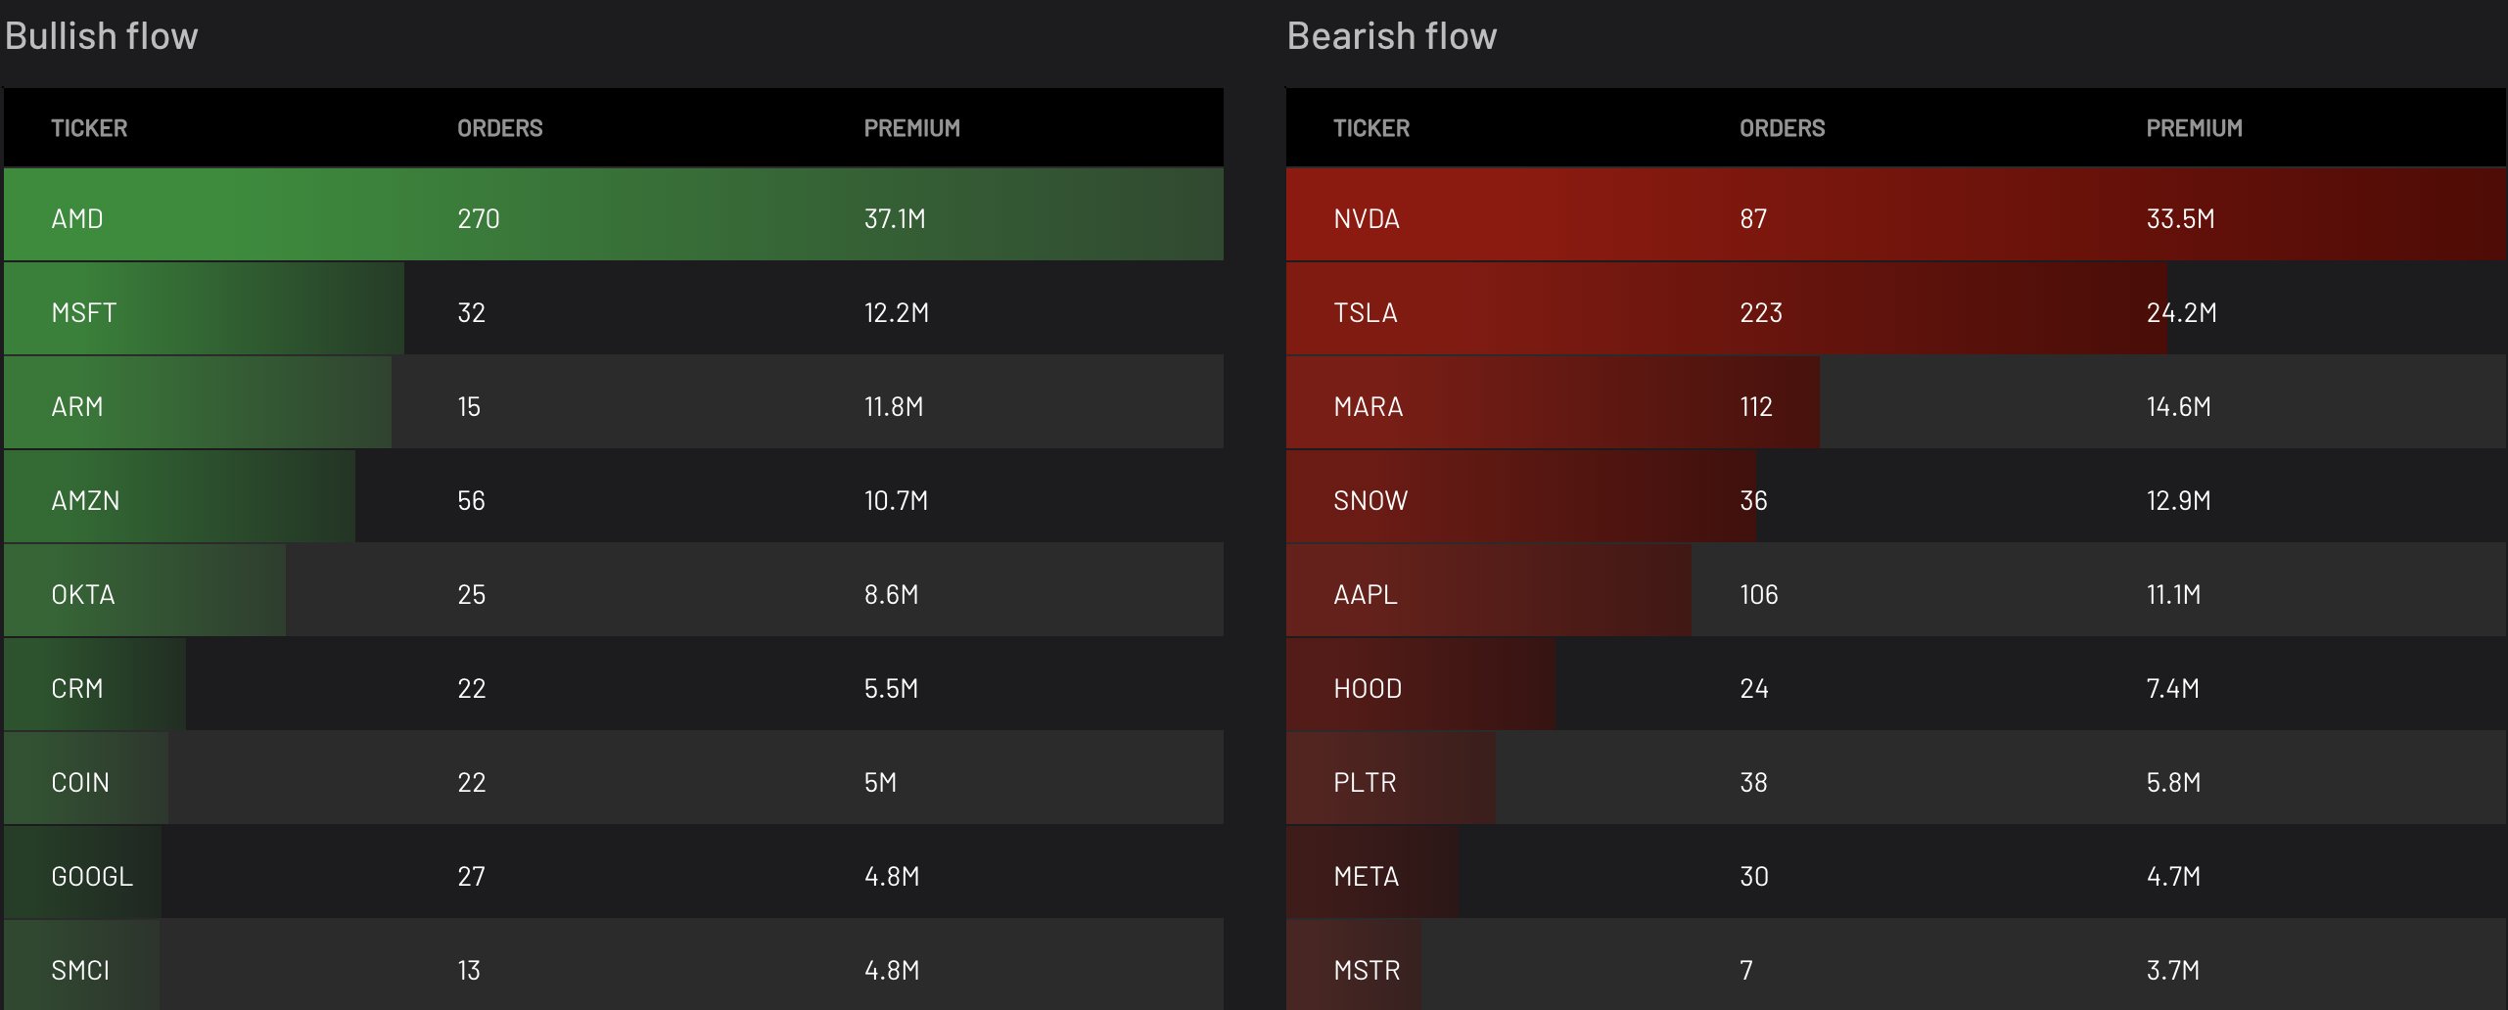Click the NVDA ticker in Bearish flow

tap(1367, 218)
